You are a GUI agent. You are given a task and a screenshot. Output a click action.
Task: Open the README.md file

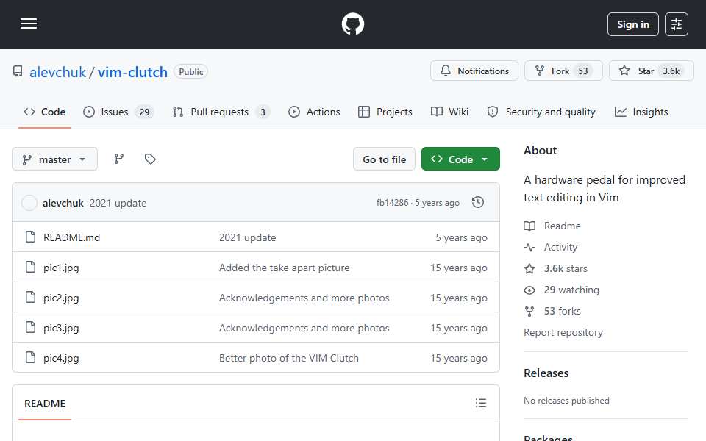[x=71, y=237]
